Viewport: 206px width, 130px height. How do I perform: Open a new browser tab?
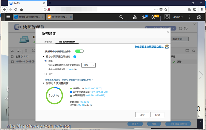(50, 3)
